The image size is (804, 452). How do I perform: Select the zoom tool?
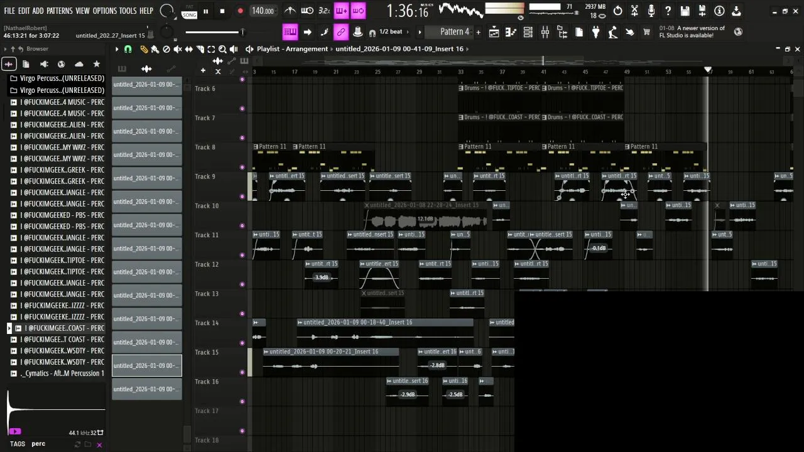click(222, 49)
